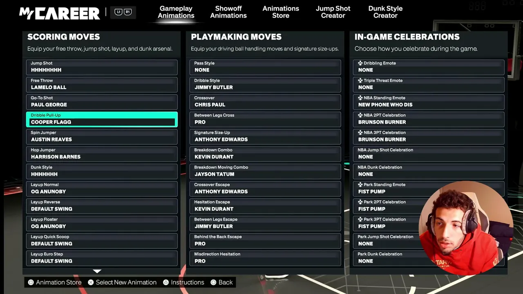Click the d-pad icon beside Park 3PT Celebration
Image resolution: width=523 pixels, height=294 pixels.
click(360, 219)
